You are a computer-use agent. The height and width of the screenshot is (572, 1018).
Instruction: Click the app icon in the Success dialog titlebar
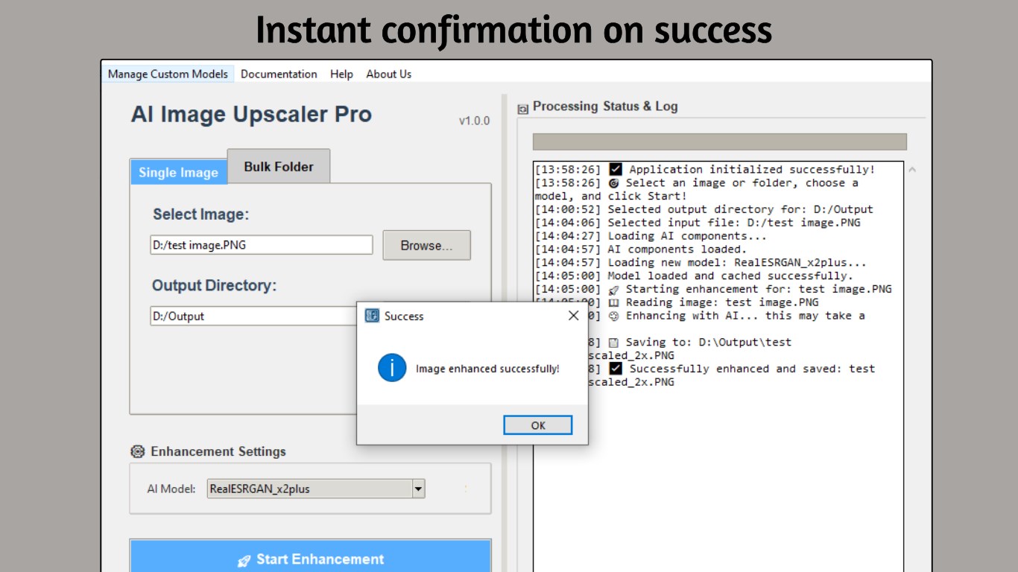point(370,316)
